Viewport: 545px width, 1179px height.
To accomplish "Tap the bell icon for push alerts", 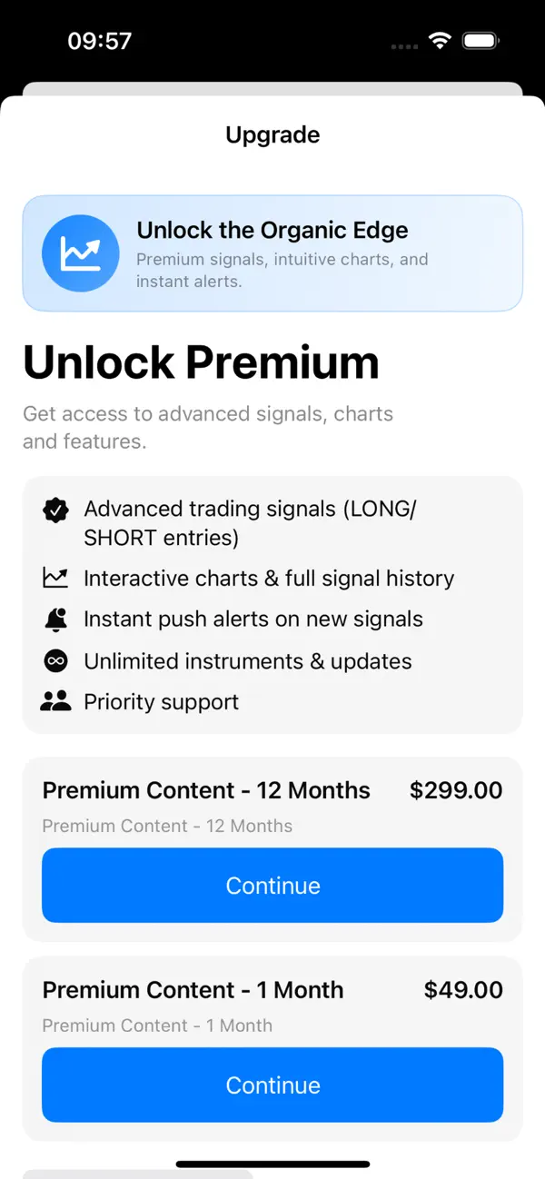I will click(x=55, y=619).
